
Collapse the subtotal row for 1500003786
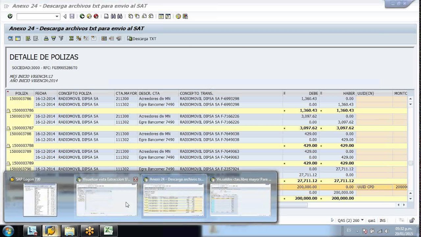[9, 111]
